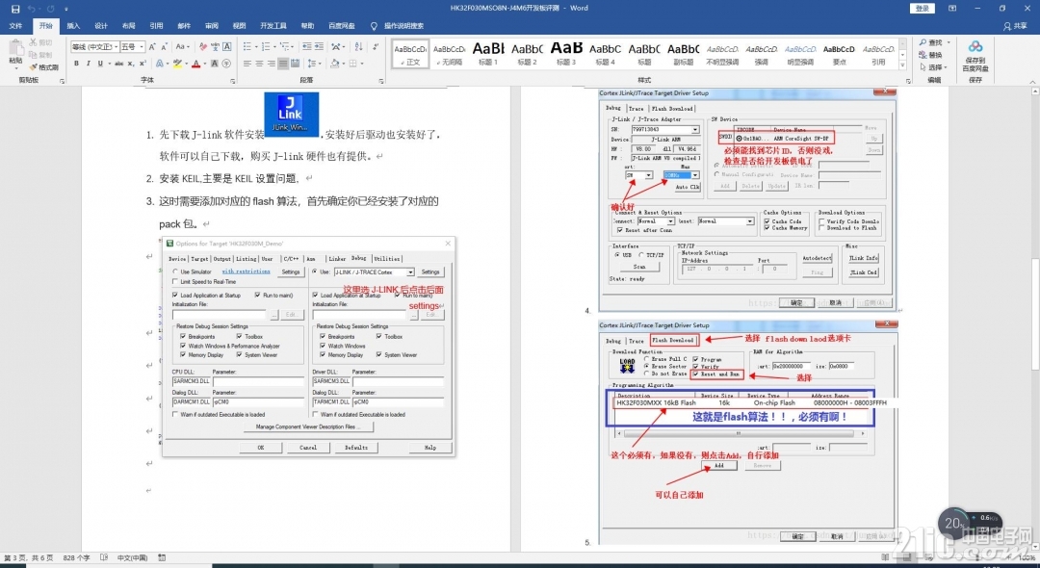The image size is (1040, 568).
Task: Expand the styles gallery more arrow
Action: [x=902, y=65]
